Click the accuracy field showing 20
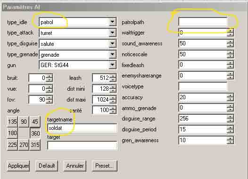The image size is (248, 179). (203, 97)
